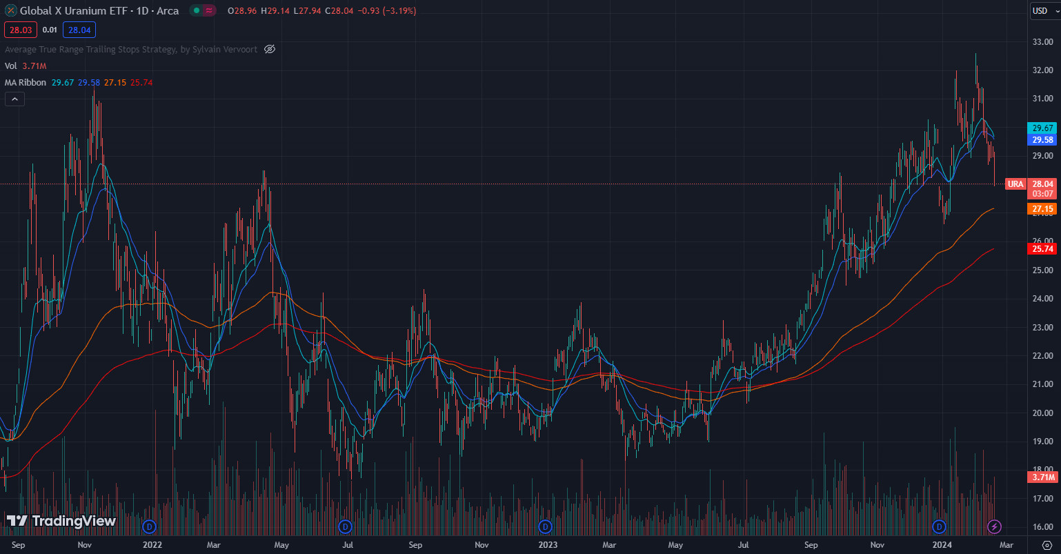
Task: Click the 3.71M volume label on the price scale
Action: tap(1042, 477)
